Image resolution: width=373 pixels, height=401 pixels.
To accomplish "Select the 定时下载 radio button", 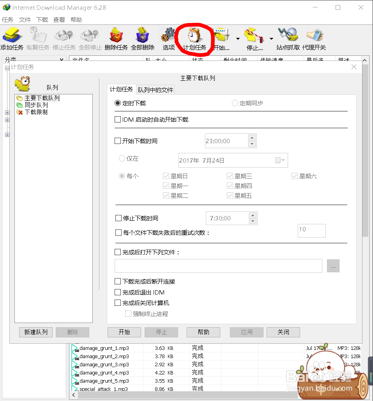I will [118, 103].
